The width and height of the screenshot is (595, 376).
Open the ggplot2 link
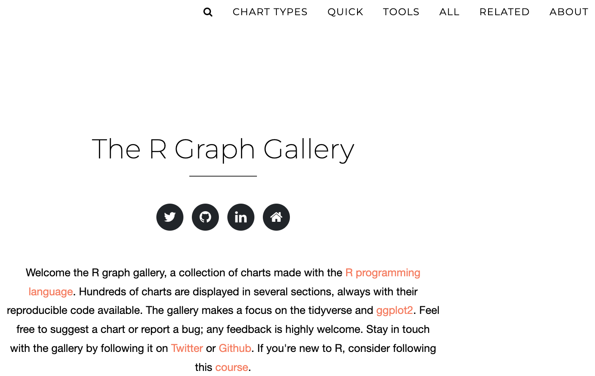[395, 311]
